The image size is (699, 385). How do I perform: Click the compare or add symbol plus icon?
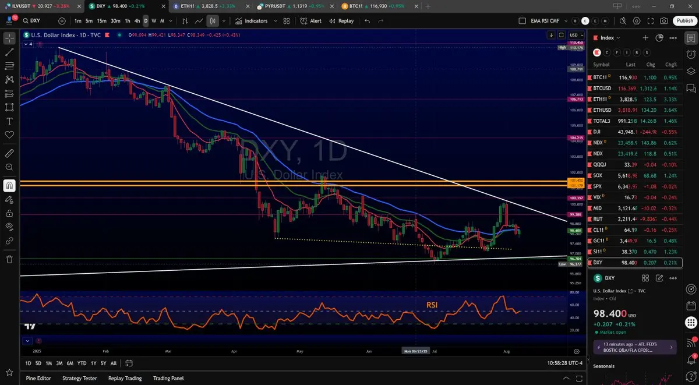click(x=62, y=20)
